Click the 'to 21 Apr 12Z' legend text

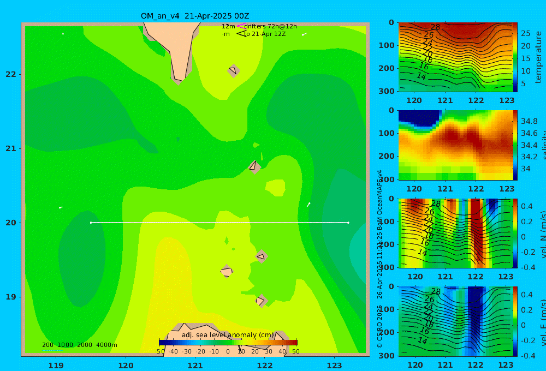(x=265, y=34)
